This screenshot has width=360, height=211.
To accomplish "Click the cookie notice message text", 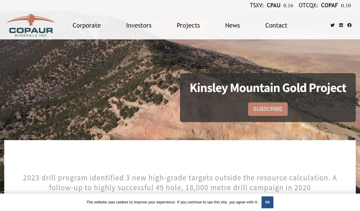I will coord(172,202).
